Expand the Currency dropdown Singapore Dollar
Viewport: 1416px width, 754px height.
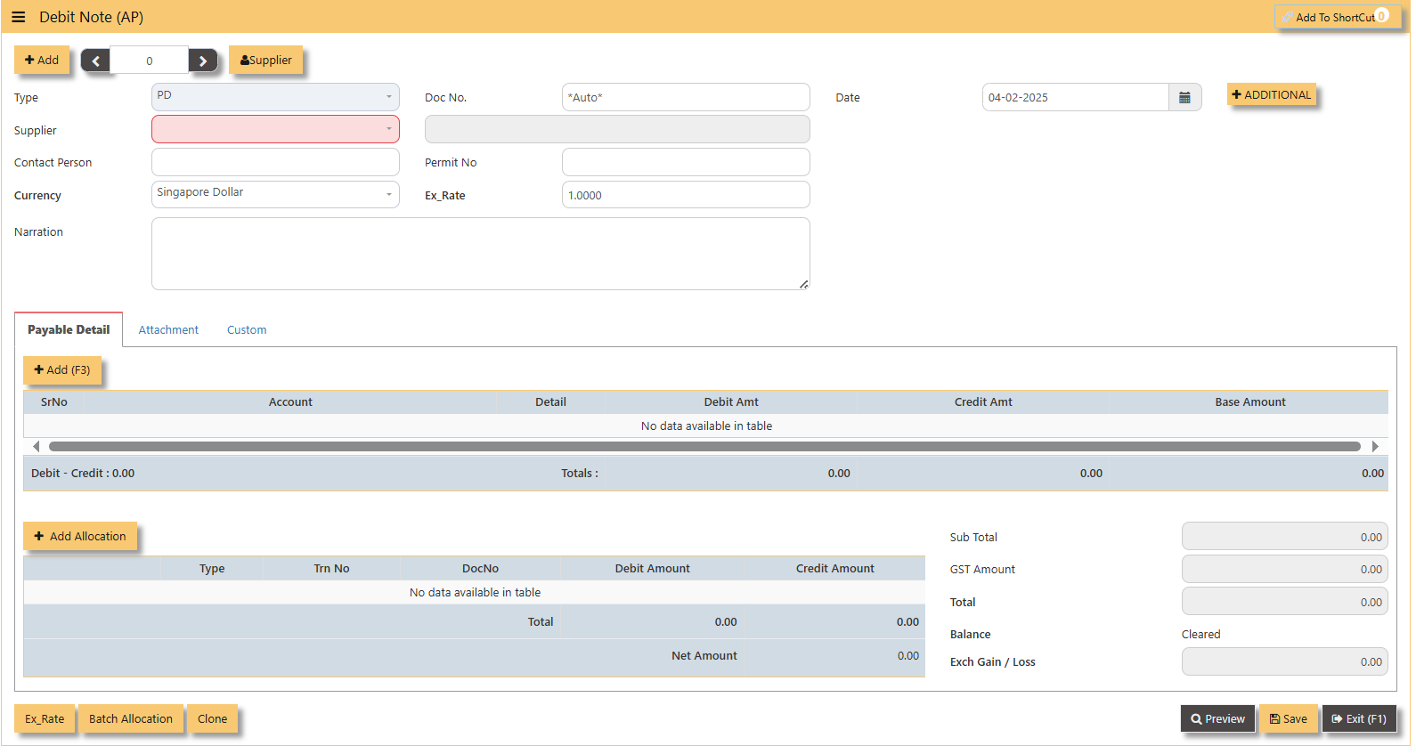point(275,194)
